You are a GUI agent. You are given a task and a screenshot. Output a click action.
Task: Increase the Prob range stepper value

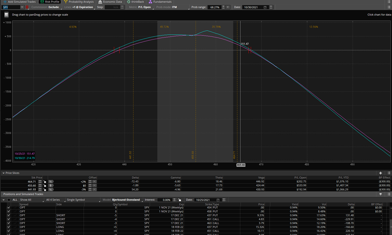click(223, 6)
